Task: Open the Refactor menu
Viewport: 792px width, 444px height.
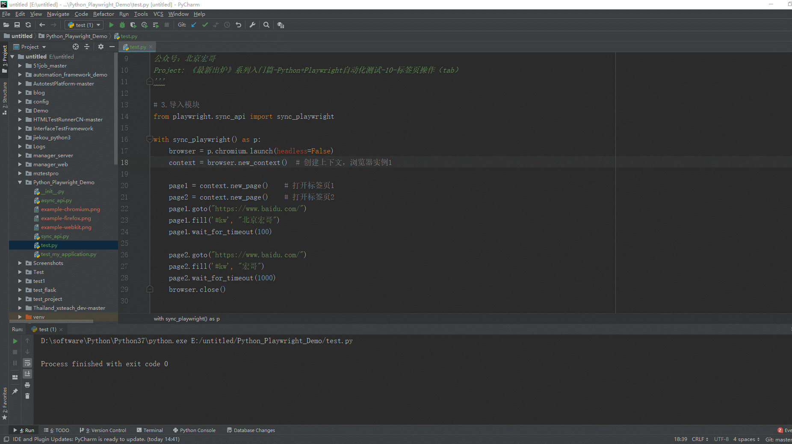Action: tap(103, 14)
